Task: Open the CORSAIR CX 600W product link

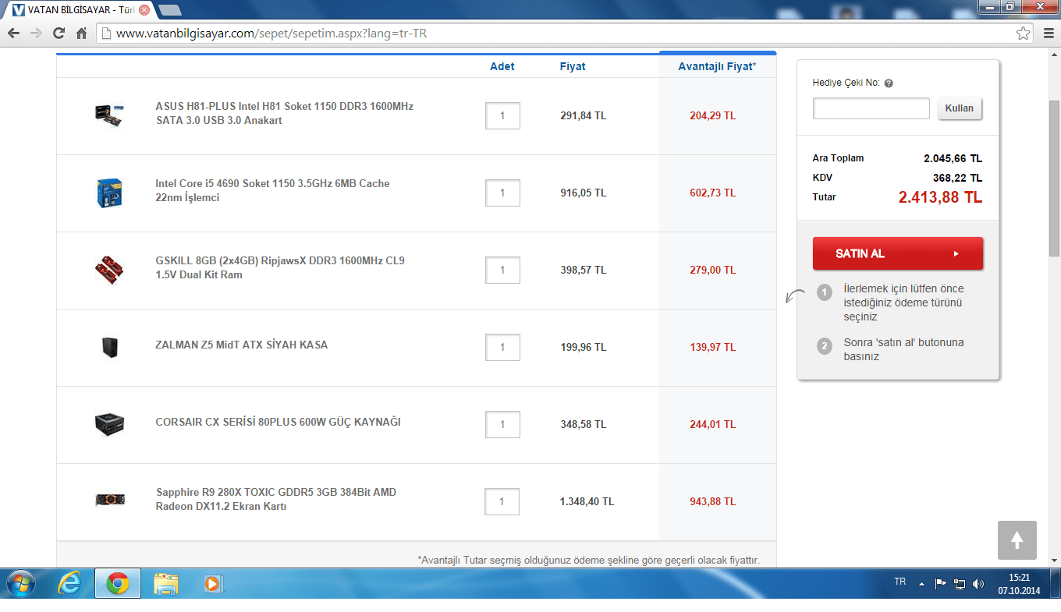Action: 278,422
